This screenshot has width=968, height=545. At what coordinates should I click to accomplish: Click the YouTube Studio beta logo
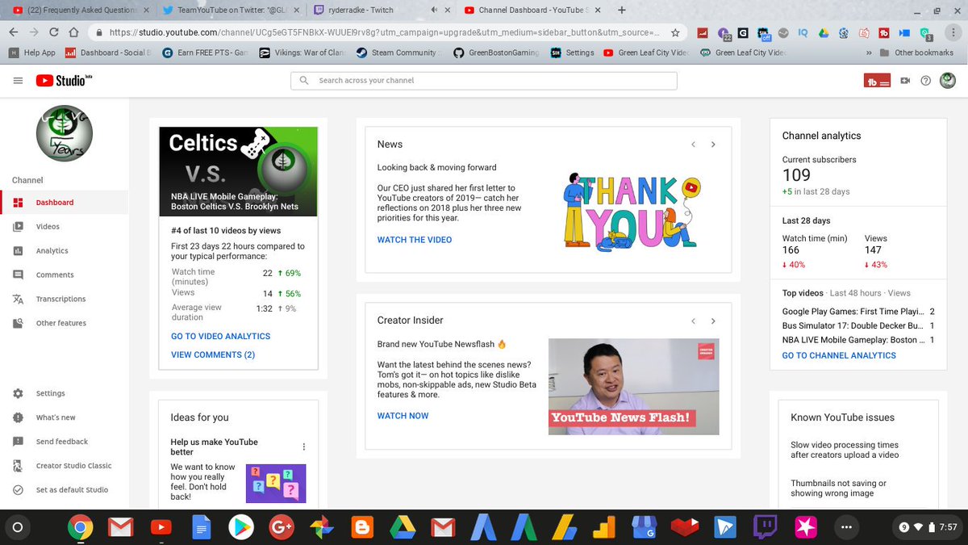click(65, 80)
